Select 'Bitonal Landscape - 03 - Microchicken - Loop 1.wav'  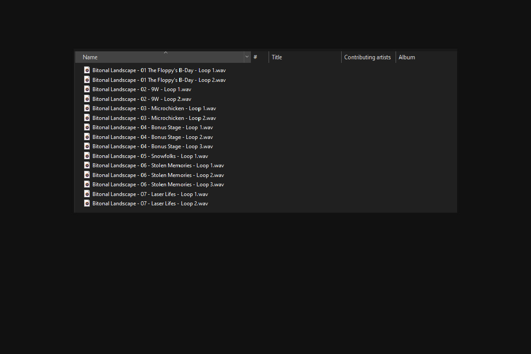tap(154, 108)
